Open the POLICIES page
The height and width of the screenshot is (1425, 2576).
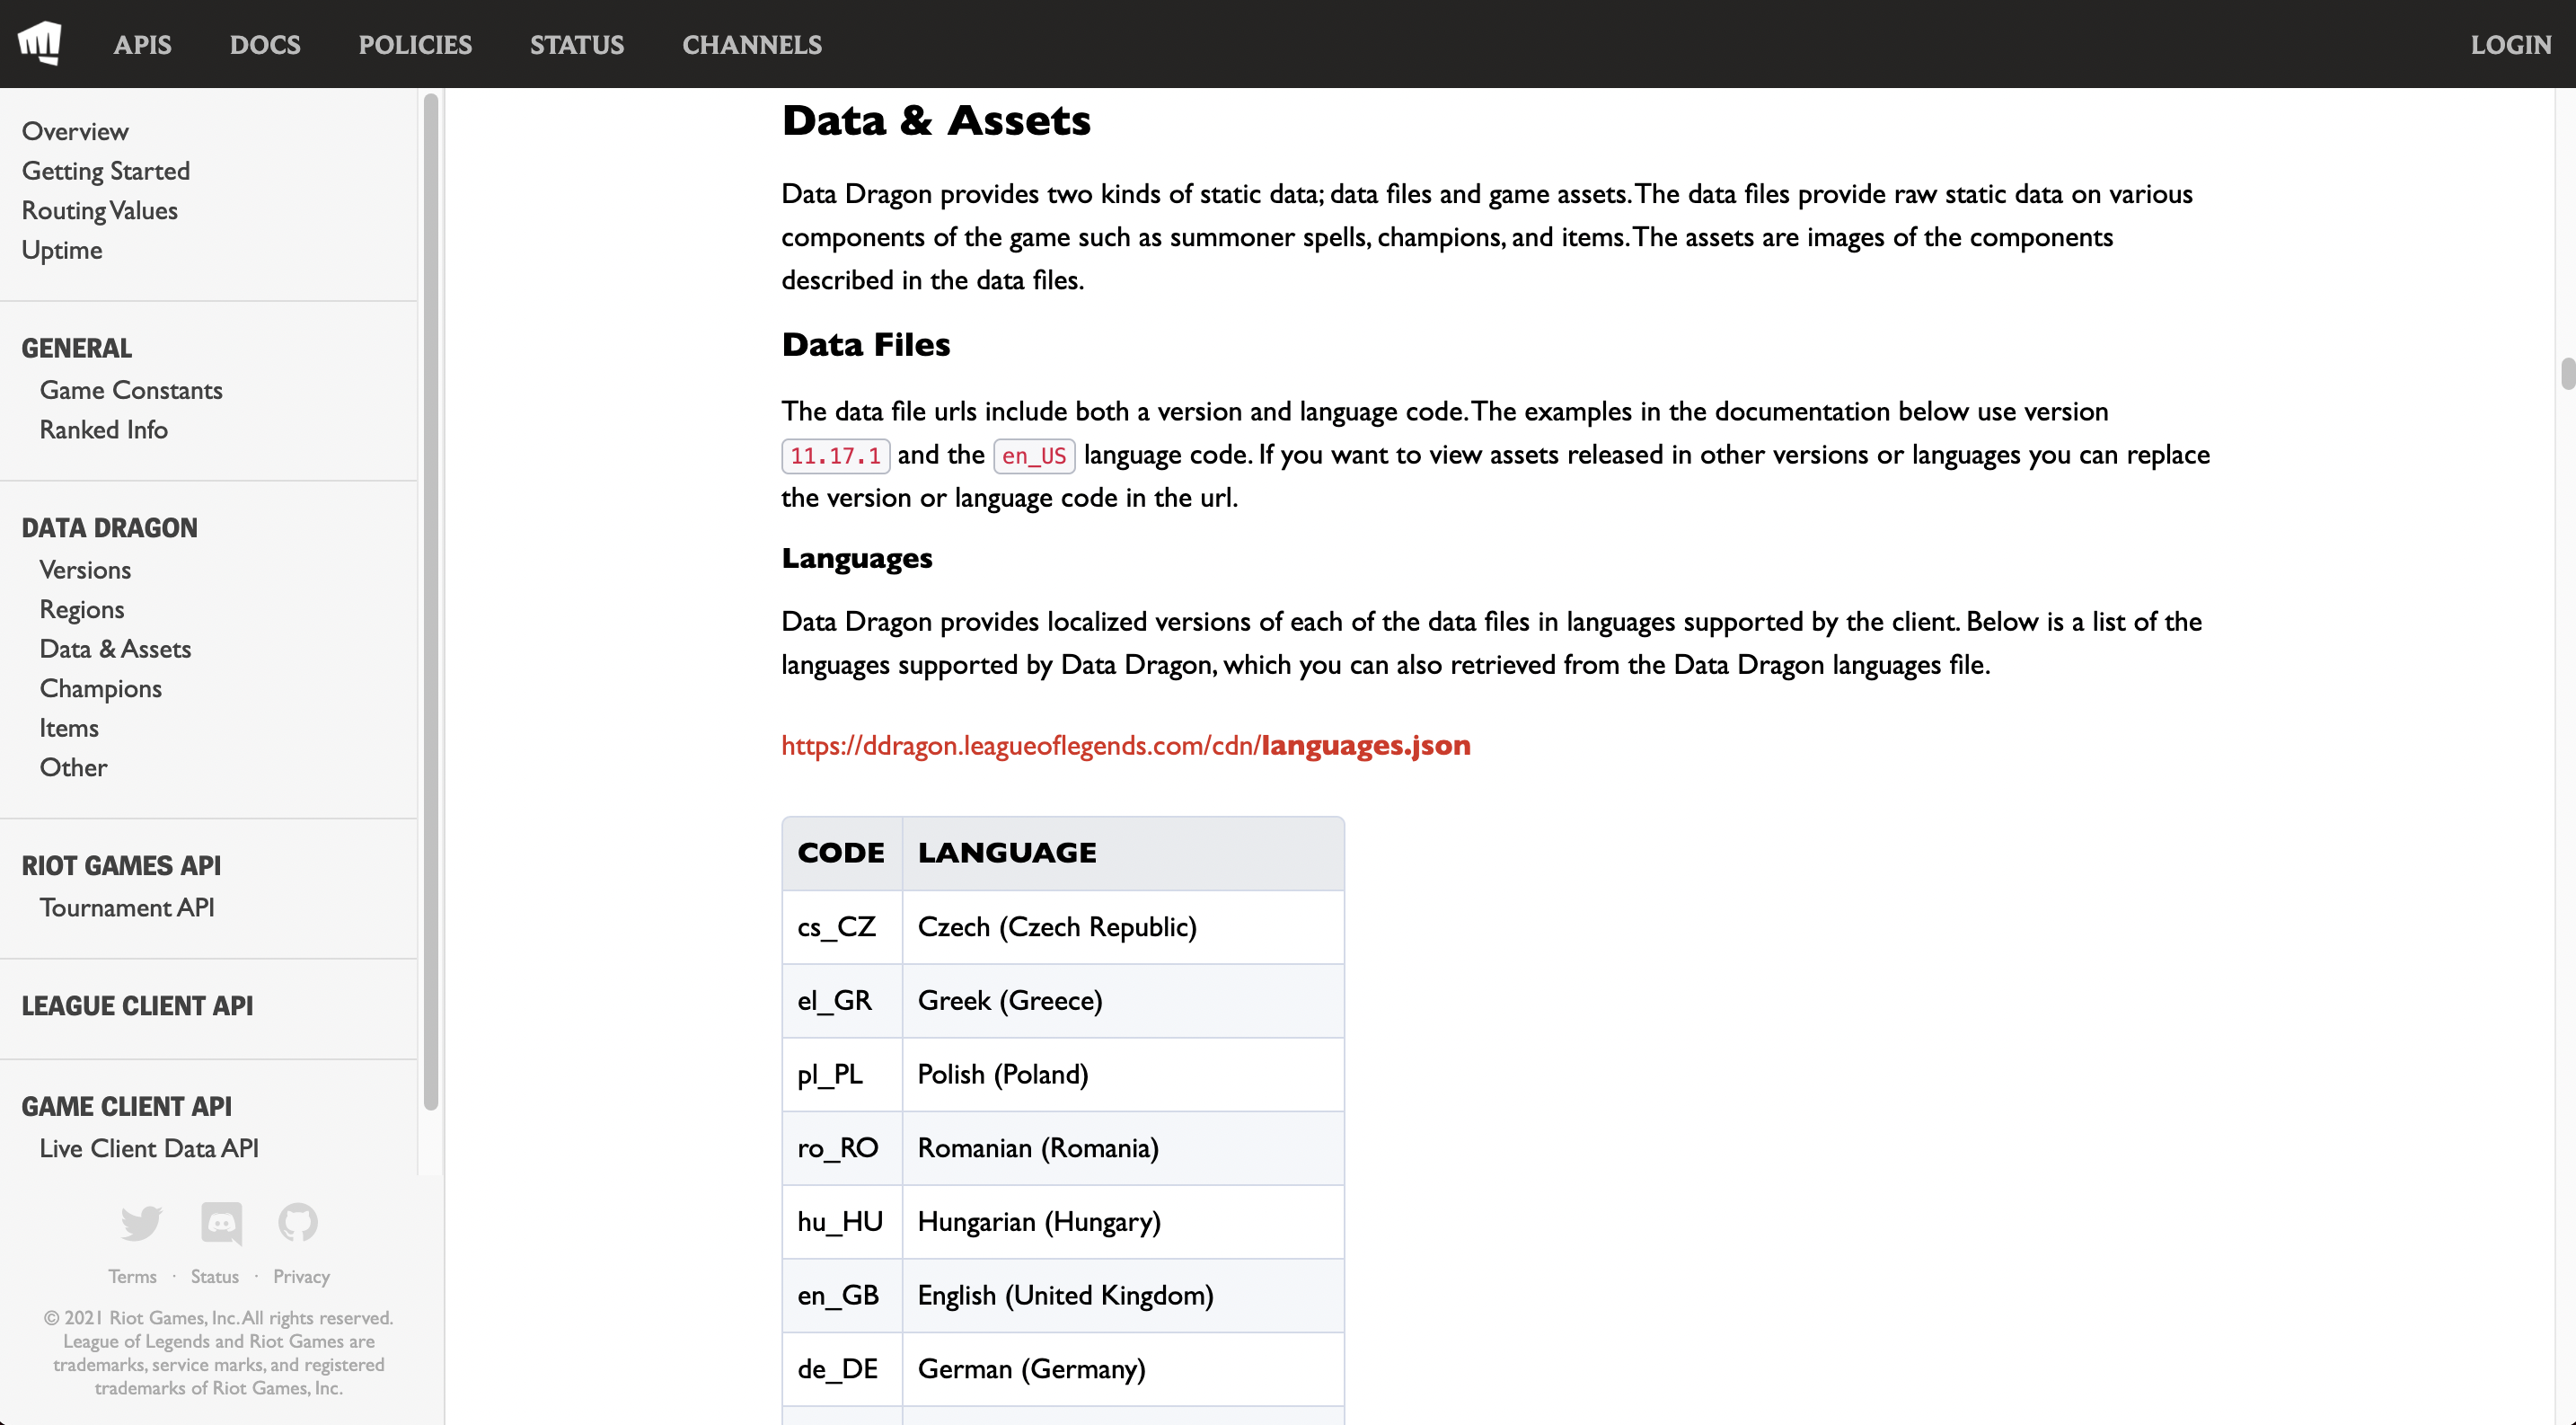pyautogui.click(x=415, y=45)
